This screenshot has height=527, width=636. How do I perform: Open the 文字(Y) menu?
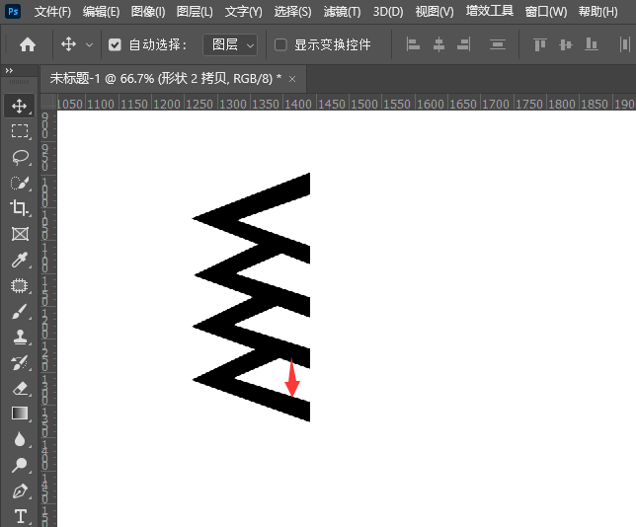(243, 12)
